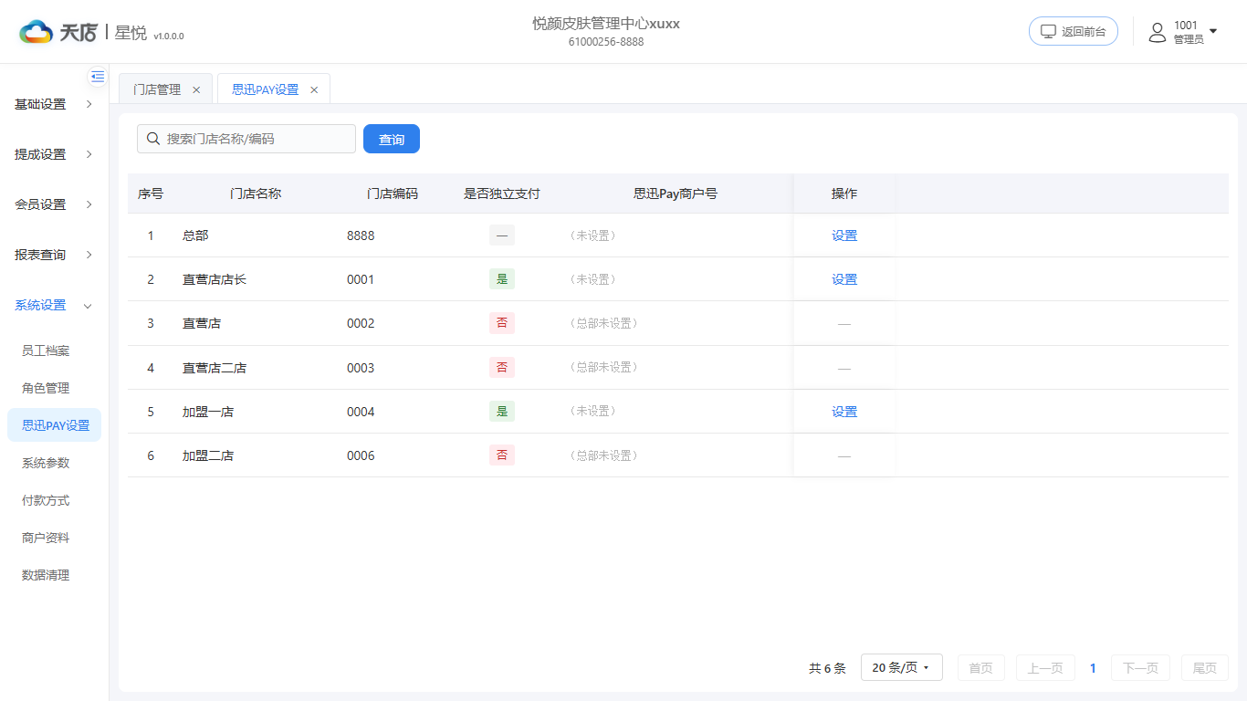Viewport: 1247px width, 701px height.
Task: Select 思迅PAY设置 in the sidebar
Action: tap(54, 425)
